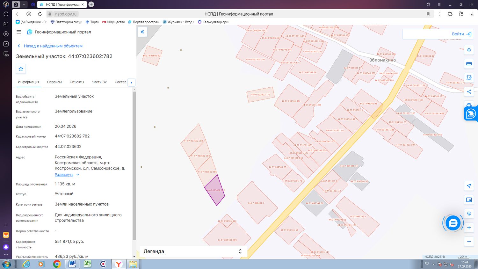
Task: Switch to the Информация tab
Action: click(x=29, y=82)
